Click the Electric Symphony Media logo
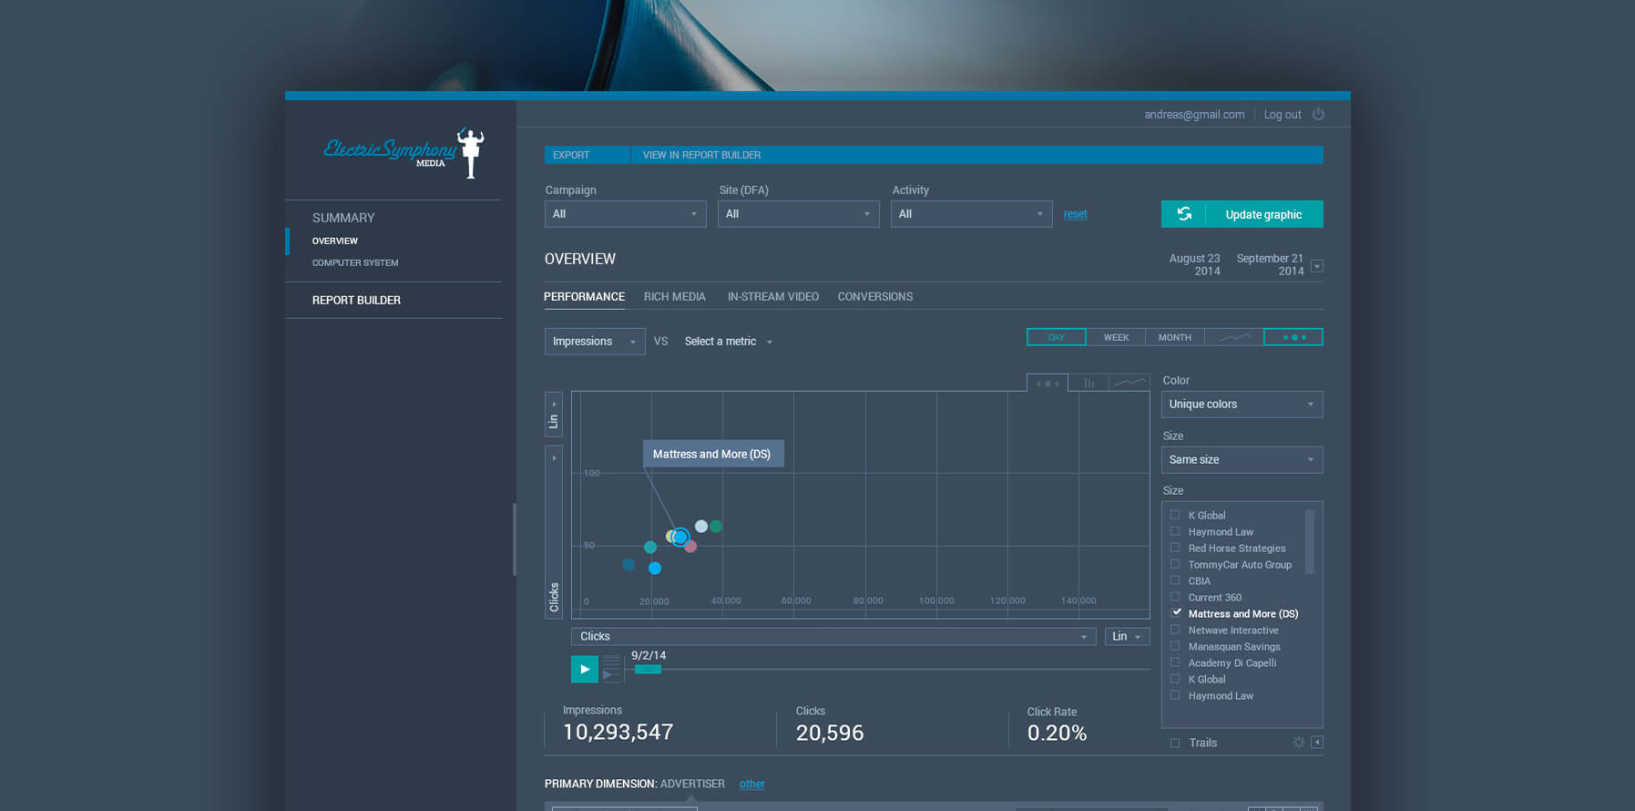The image size is (1635, 811). click(x=404, y=151)
